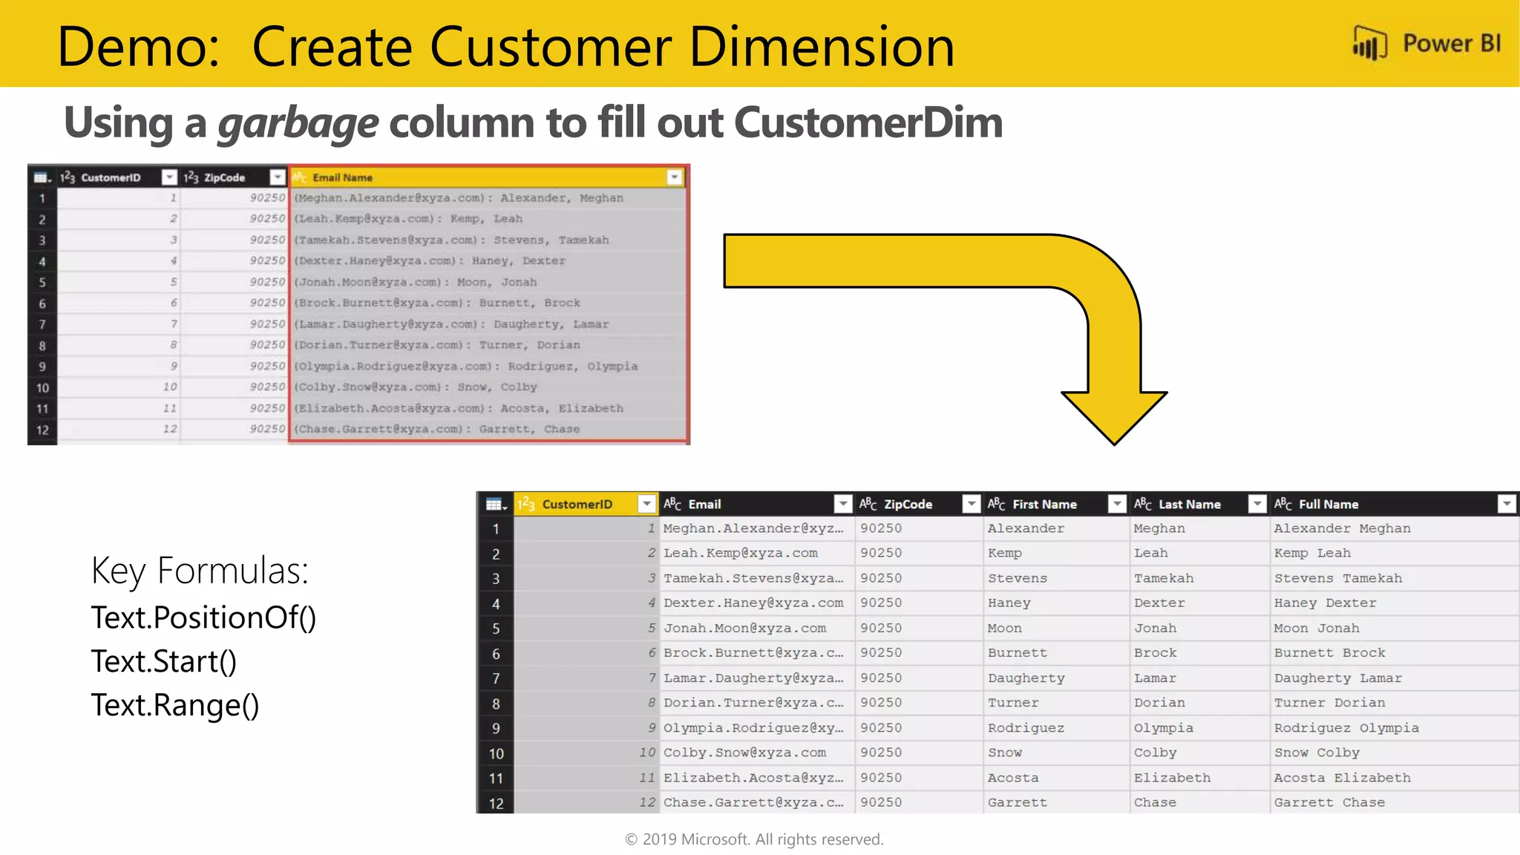The image size is (1520, 855).
Task: Select the Last Name column header
Action: pos(1199,504)
